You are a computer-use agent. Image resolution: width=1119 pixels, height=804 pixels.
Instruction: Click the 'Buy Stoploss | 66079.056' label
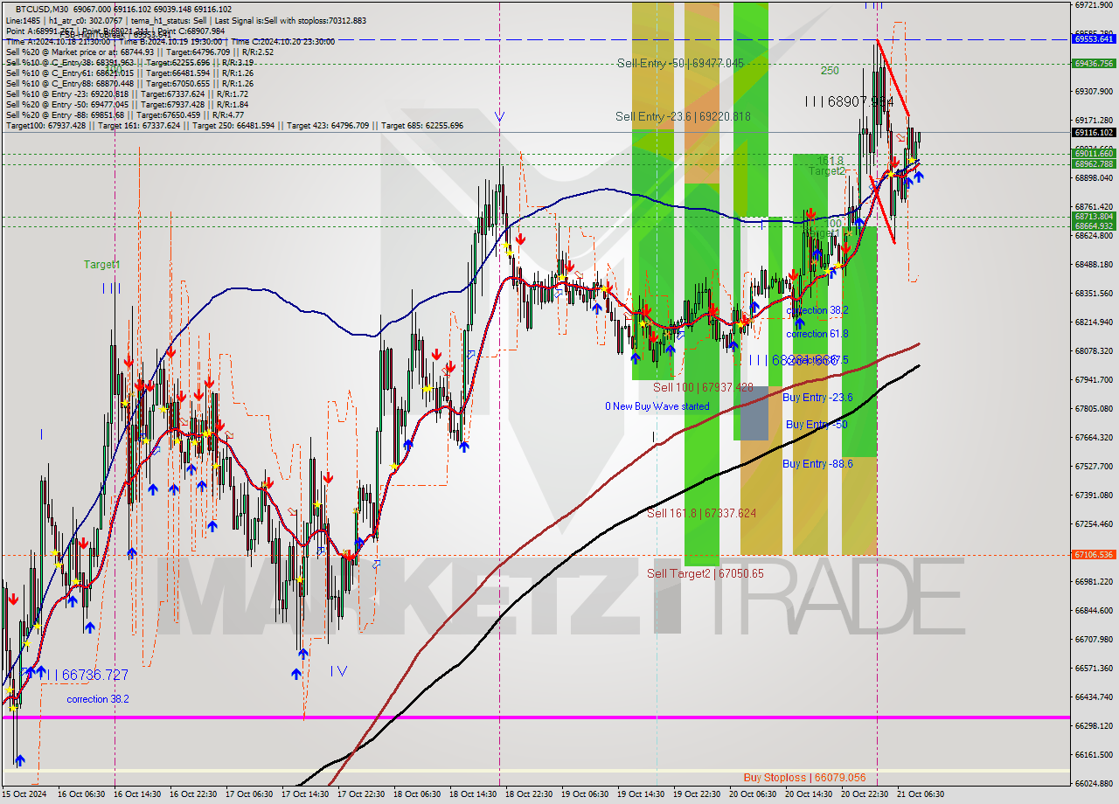tap(804, 777)
